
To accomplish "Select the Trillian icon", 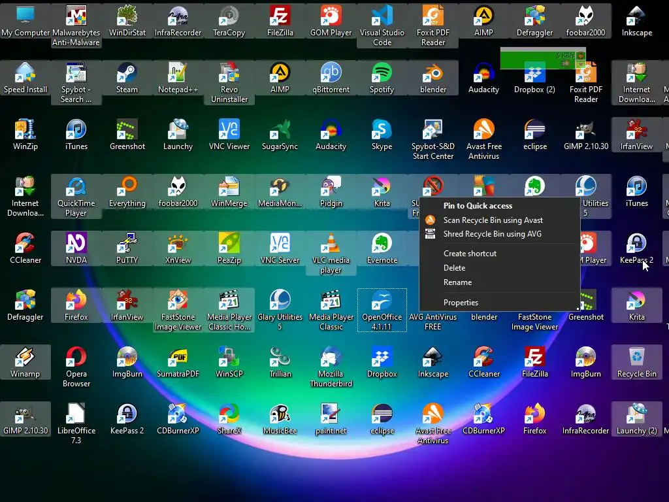I will (280, 362).
